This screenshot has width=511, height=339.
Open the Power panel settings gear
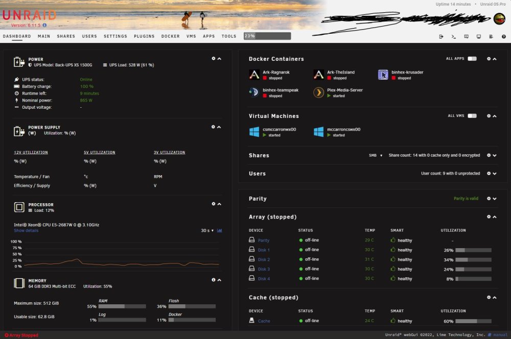(214, 59)
